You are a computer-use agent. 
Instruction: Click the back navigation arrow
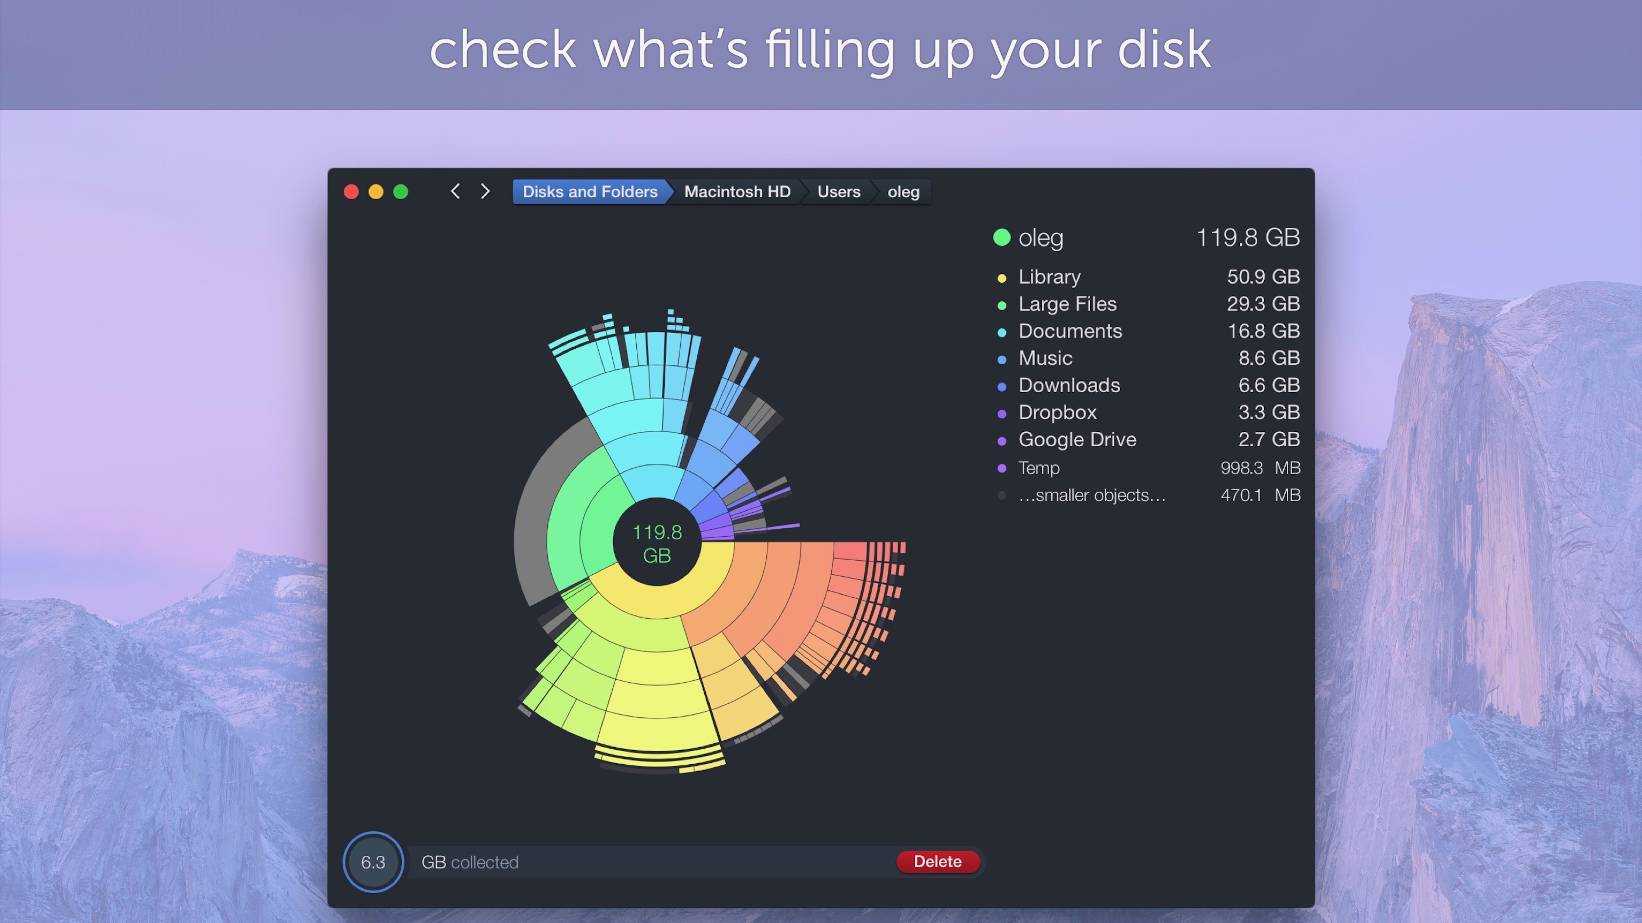(x=455, y=191)
